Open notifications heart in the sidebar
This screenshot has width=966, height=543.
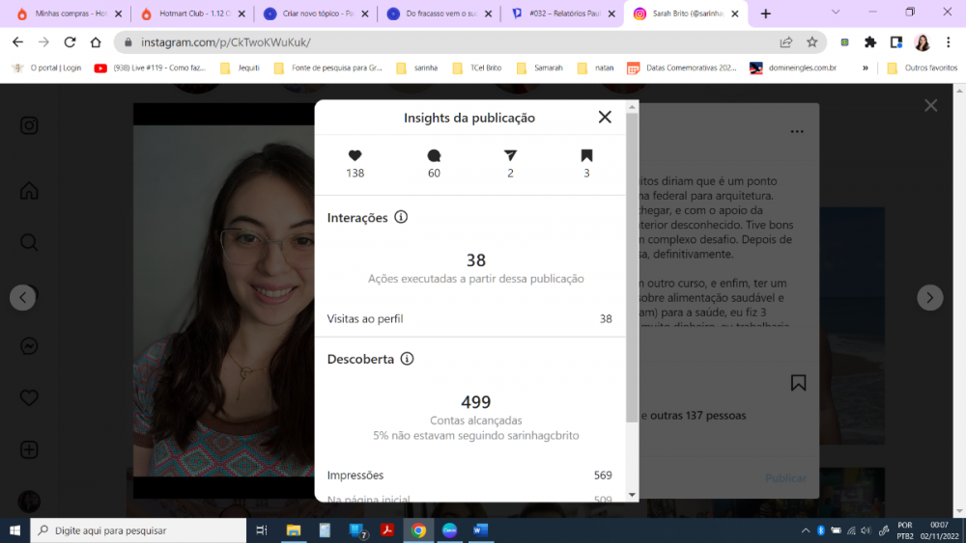[x=29, y=397]
